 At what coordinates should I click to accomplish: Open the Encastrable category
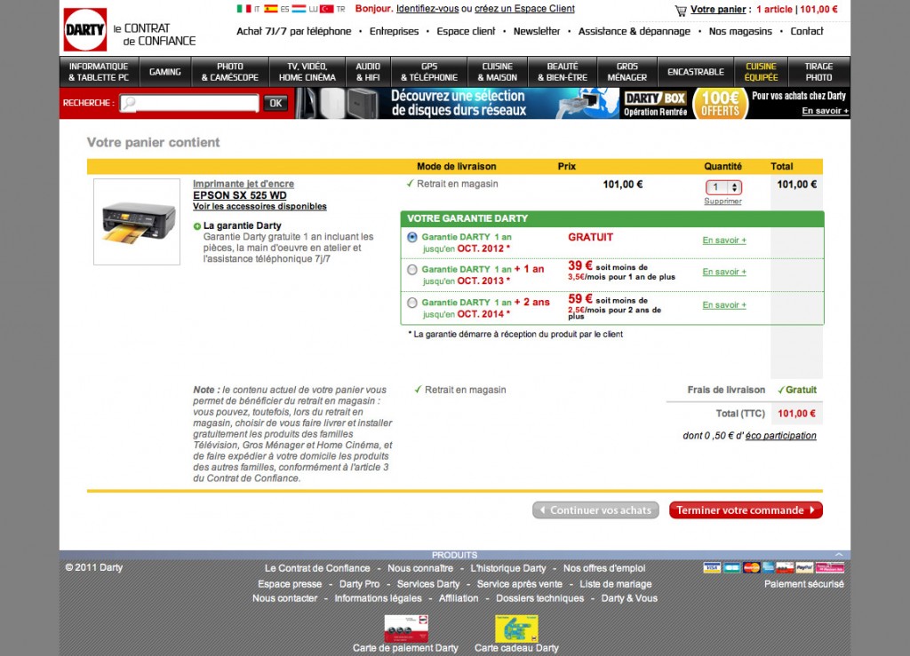pos(695,72)
